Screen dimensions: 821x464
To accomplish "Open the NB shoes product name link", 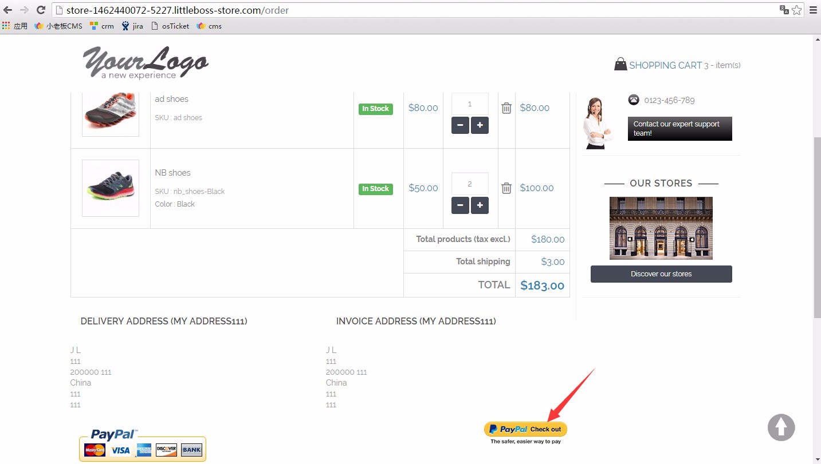I will point(172,173).
